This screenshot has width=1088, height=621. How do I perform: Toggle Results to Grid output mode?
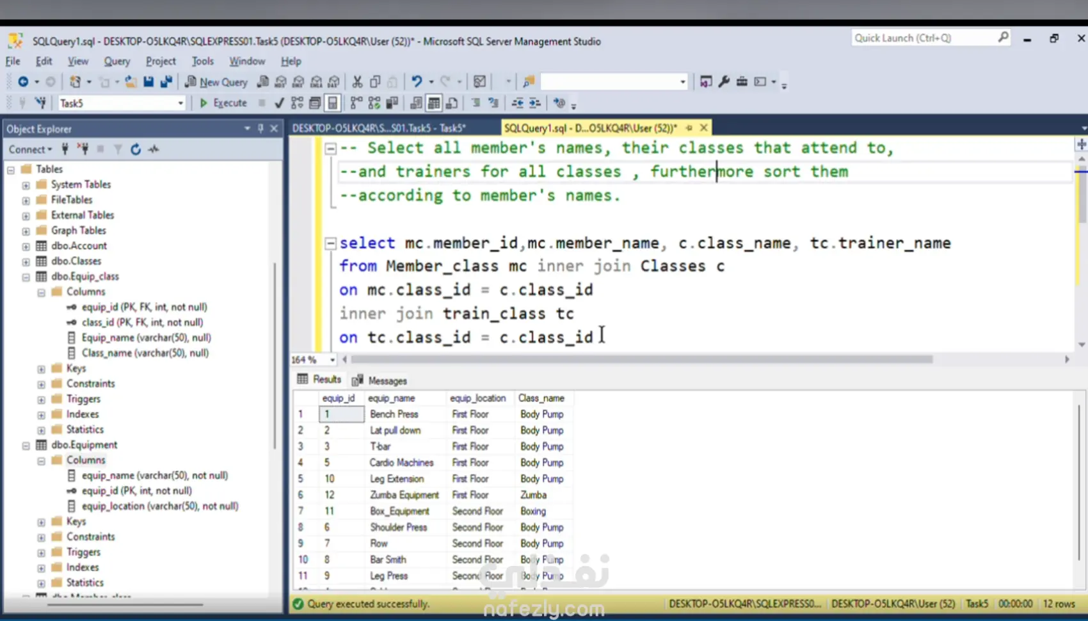[434, 103]
